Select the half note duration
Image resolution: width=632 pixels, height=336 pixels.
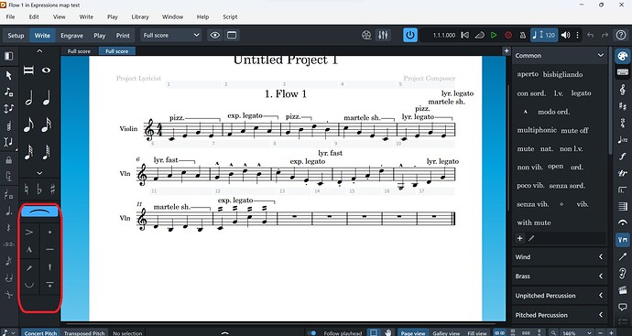(x=28, y=98)
